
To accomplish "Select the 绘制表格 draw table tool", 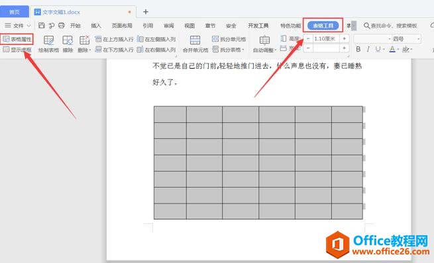I will 49,44.
